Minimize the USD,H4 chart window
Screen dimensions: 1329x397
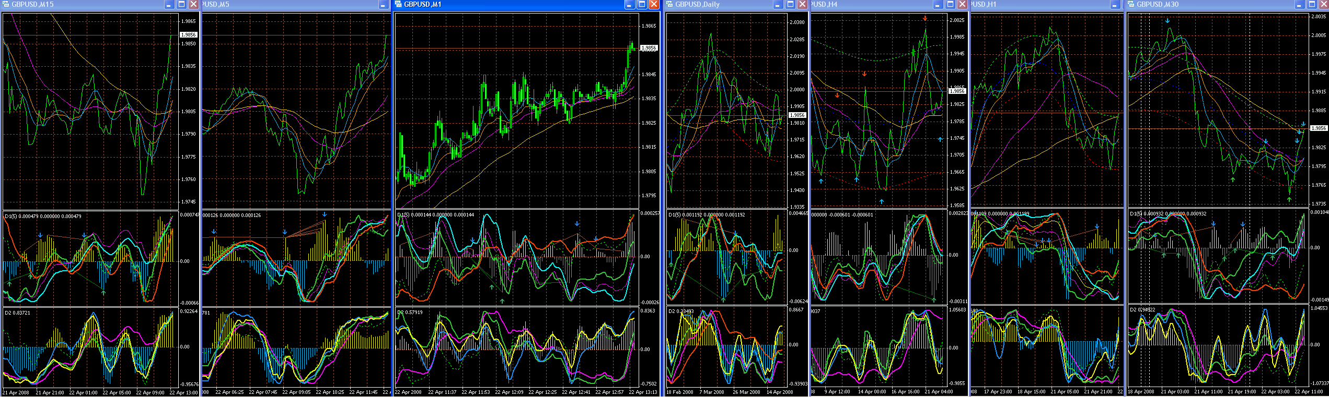pyautogui.click(x=938, y=4)
